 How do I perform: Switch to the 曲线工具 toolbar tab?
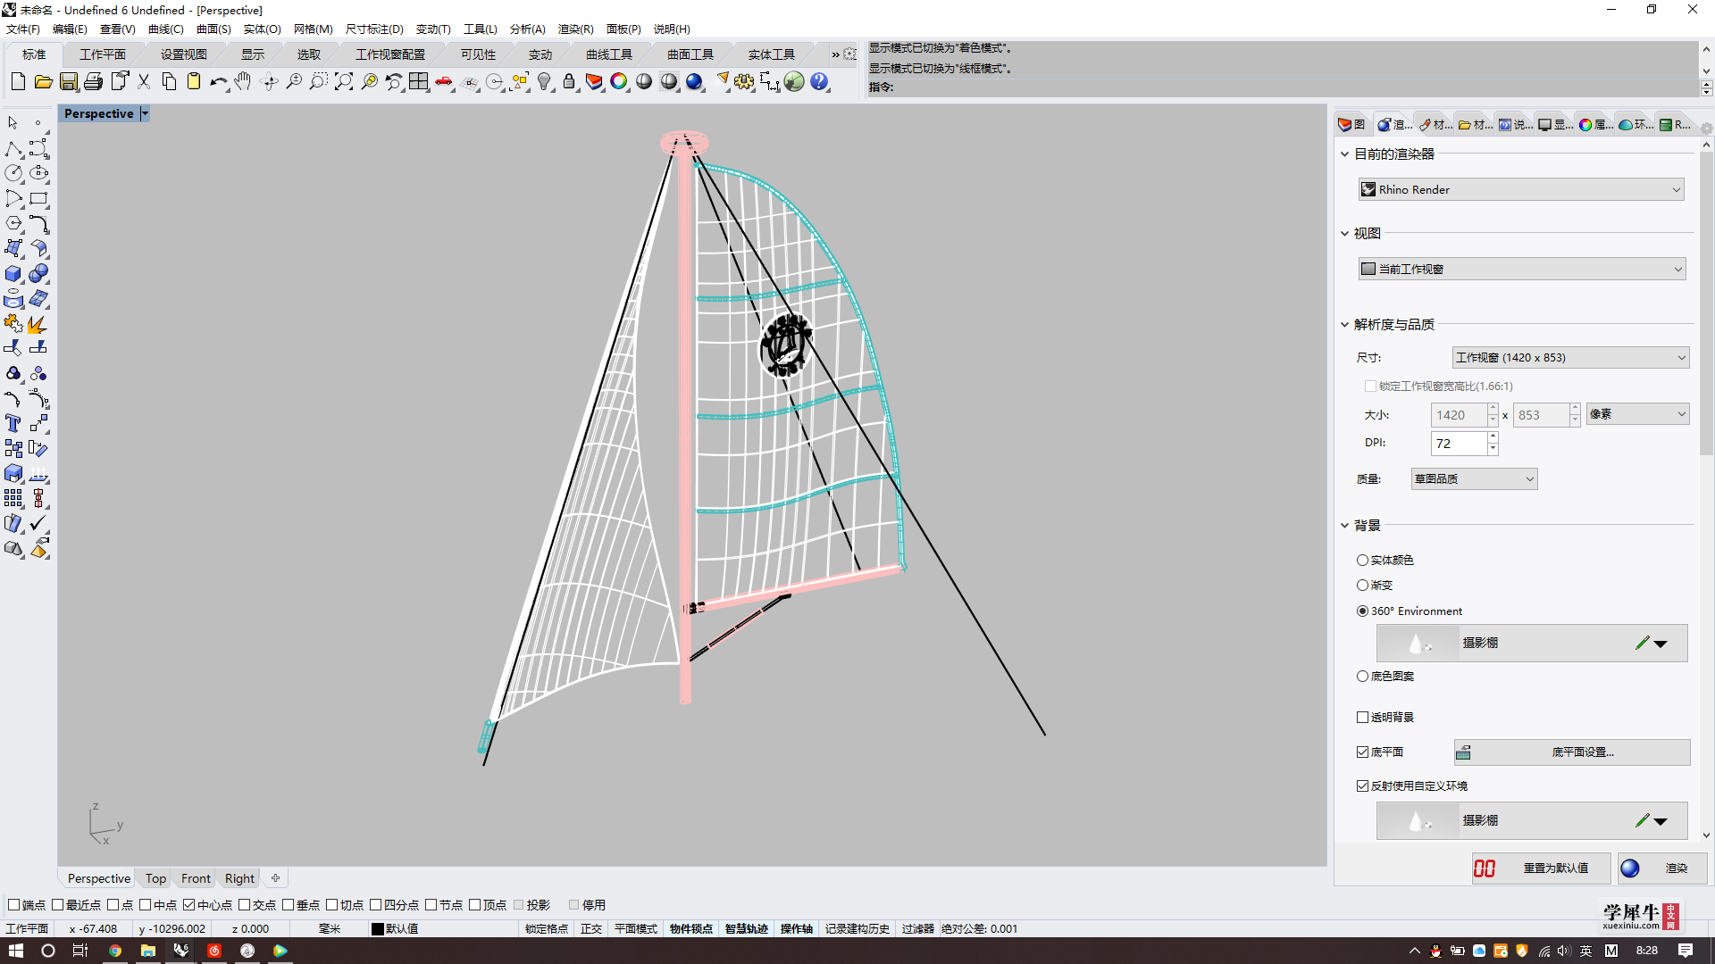(x=609, y=55)
